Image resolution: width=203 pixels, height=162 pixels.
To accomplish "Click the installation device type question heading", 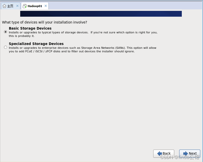I will click(44, 22).
